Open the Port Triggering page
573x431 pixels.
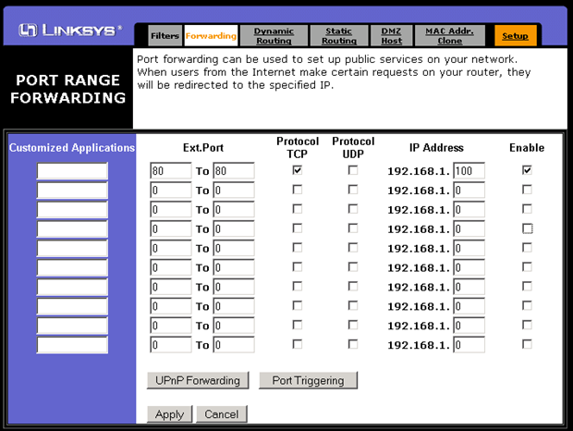click(308, 380)
